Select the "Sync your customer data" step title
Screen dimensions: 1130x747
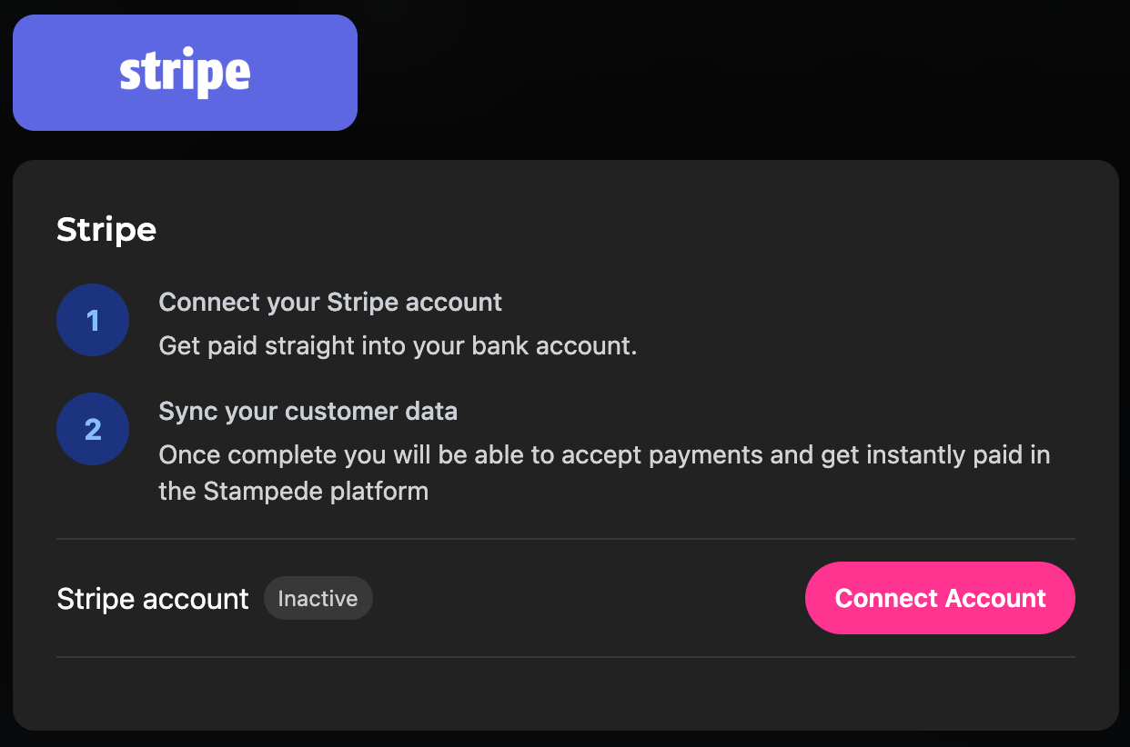[308, 411]
